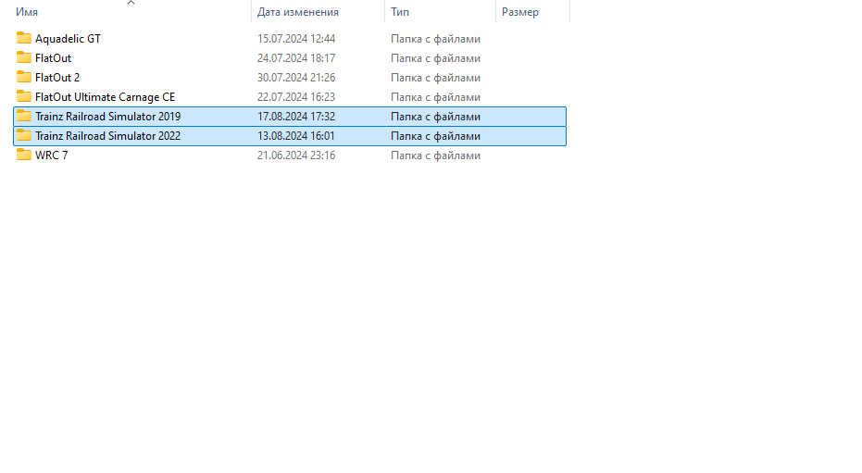Viewport: 862px width, 473px height.
Task: Toggle sort direction arrow above Имя
Action: click(131, 3)
